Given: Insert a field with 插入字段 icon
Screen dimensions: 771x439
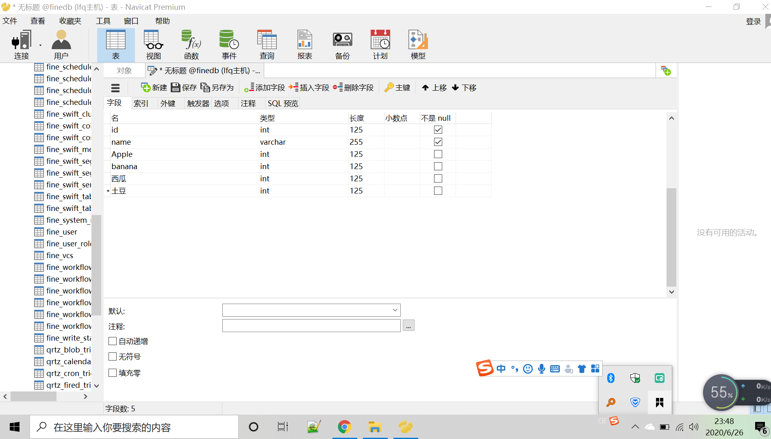Looking at the screenshot, I should pyautogui.click(x=308, y=87).
